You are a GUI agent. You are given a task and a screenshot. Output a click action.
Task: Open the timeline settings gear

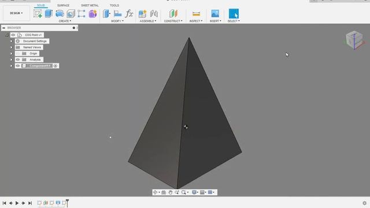pyautogui.click(x=365, y=203)
